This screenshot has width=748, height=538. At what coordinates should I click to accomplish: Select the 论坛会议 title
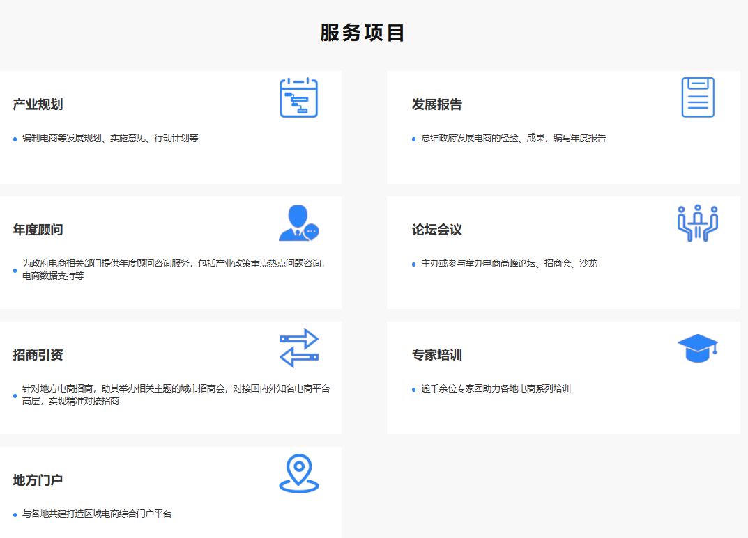tap(437, 230)
